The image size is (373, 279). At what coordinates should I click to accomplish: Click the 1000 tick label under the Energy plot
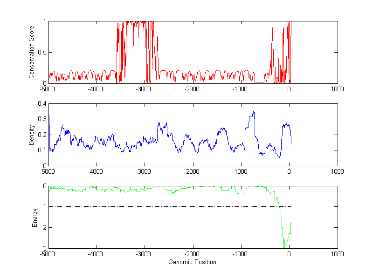click(337, 254)
